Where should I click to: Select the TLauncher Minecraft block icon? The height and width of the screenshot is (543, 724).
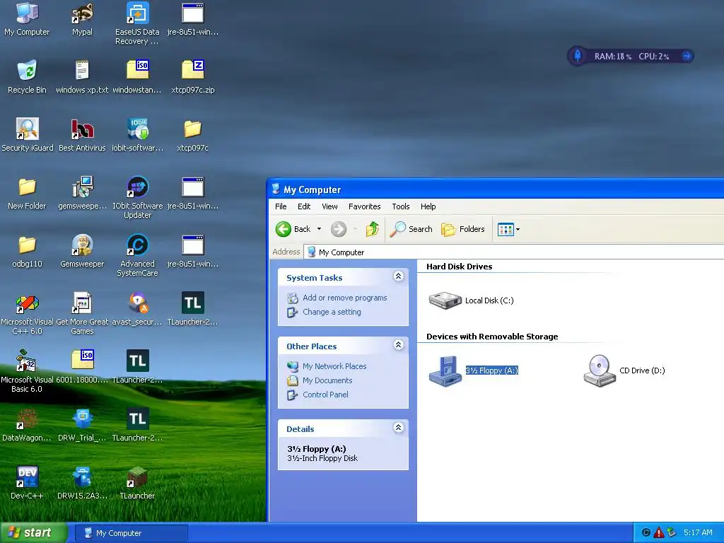[138, 477]
